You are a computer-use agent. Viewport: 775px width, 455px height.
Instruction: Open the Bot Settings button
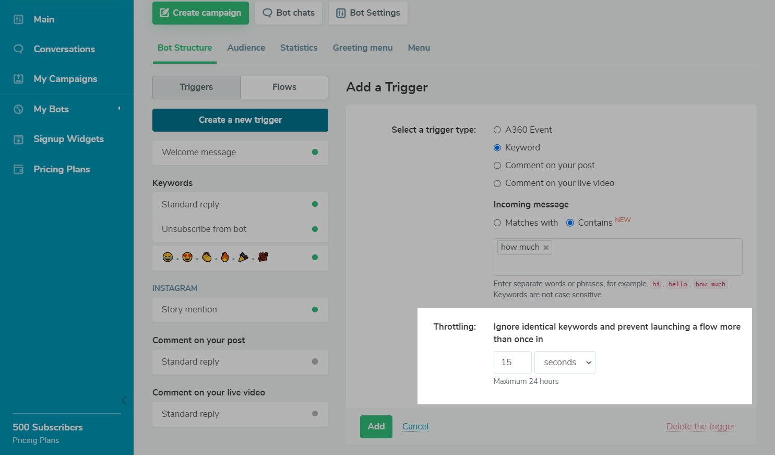[368, 13]
